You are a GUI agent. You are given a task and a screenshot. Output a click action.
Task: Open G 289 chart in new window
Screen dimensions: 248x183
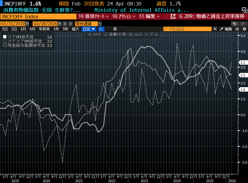click(x=173, y=17)
